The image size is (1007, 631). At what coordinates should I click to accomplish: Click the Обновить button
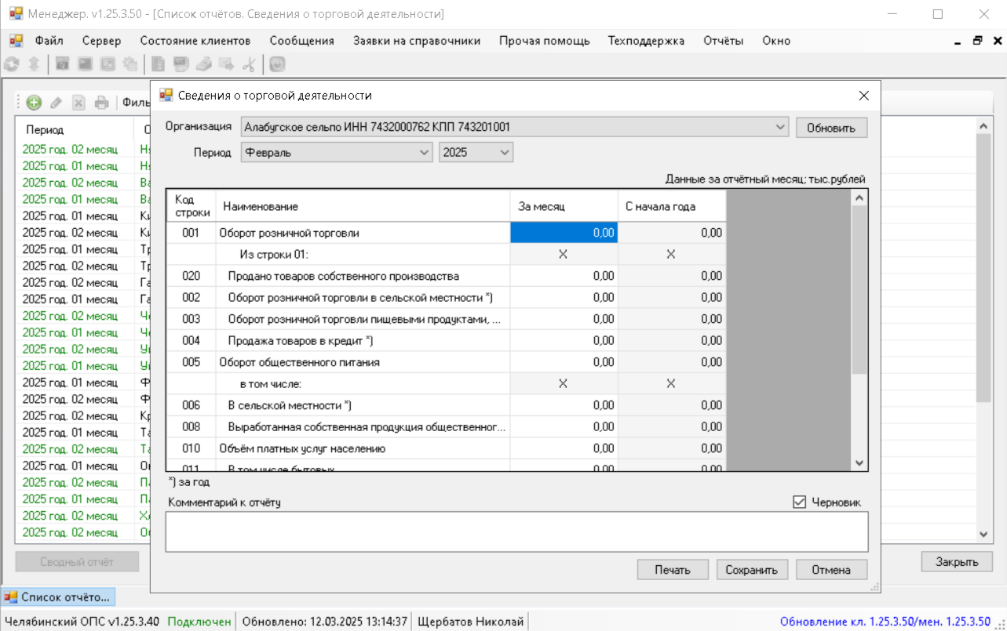831,128
